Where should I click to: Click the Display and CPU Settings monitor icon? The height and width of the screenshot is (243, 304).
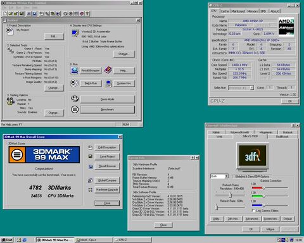click(75, 34)
